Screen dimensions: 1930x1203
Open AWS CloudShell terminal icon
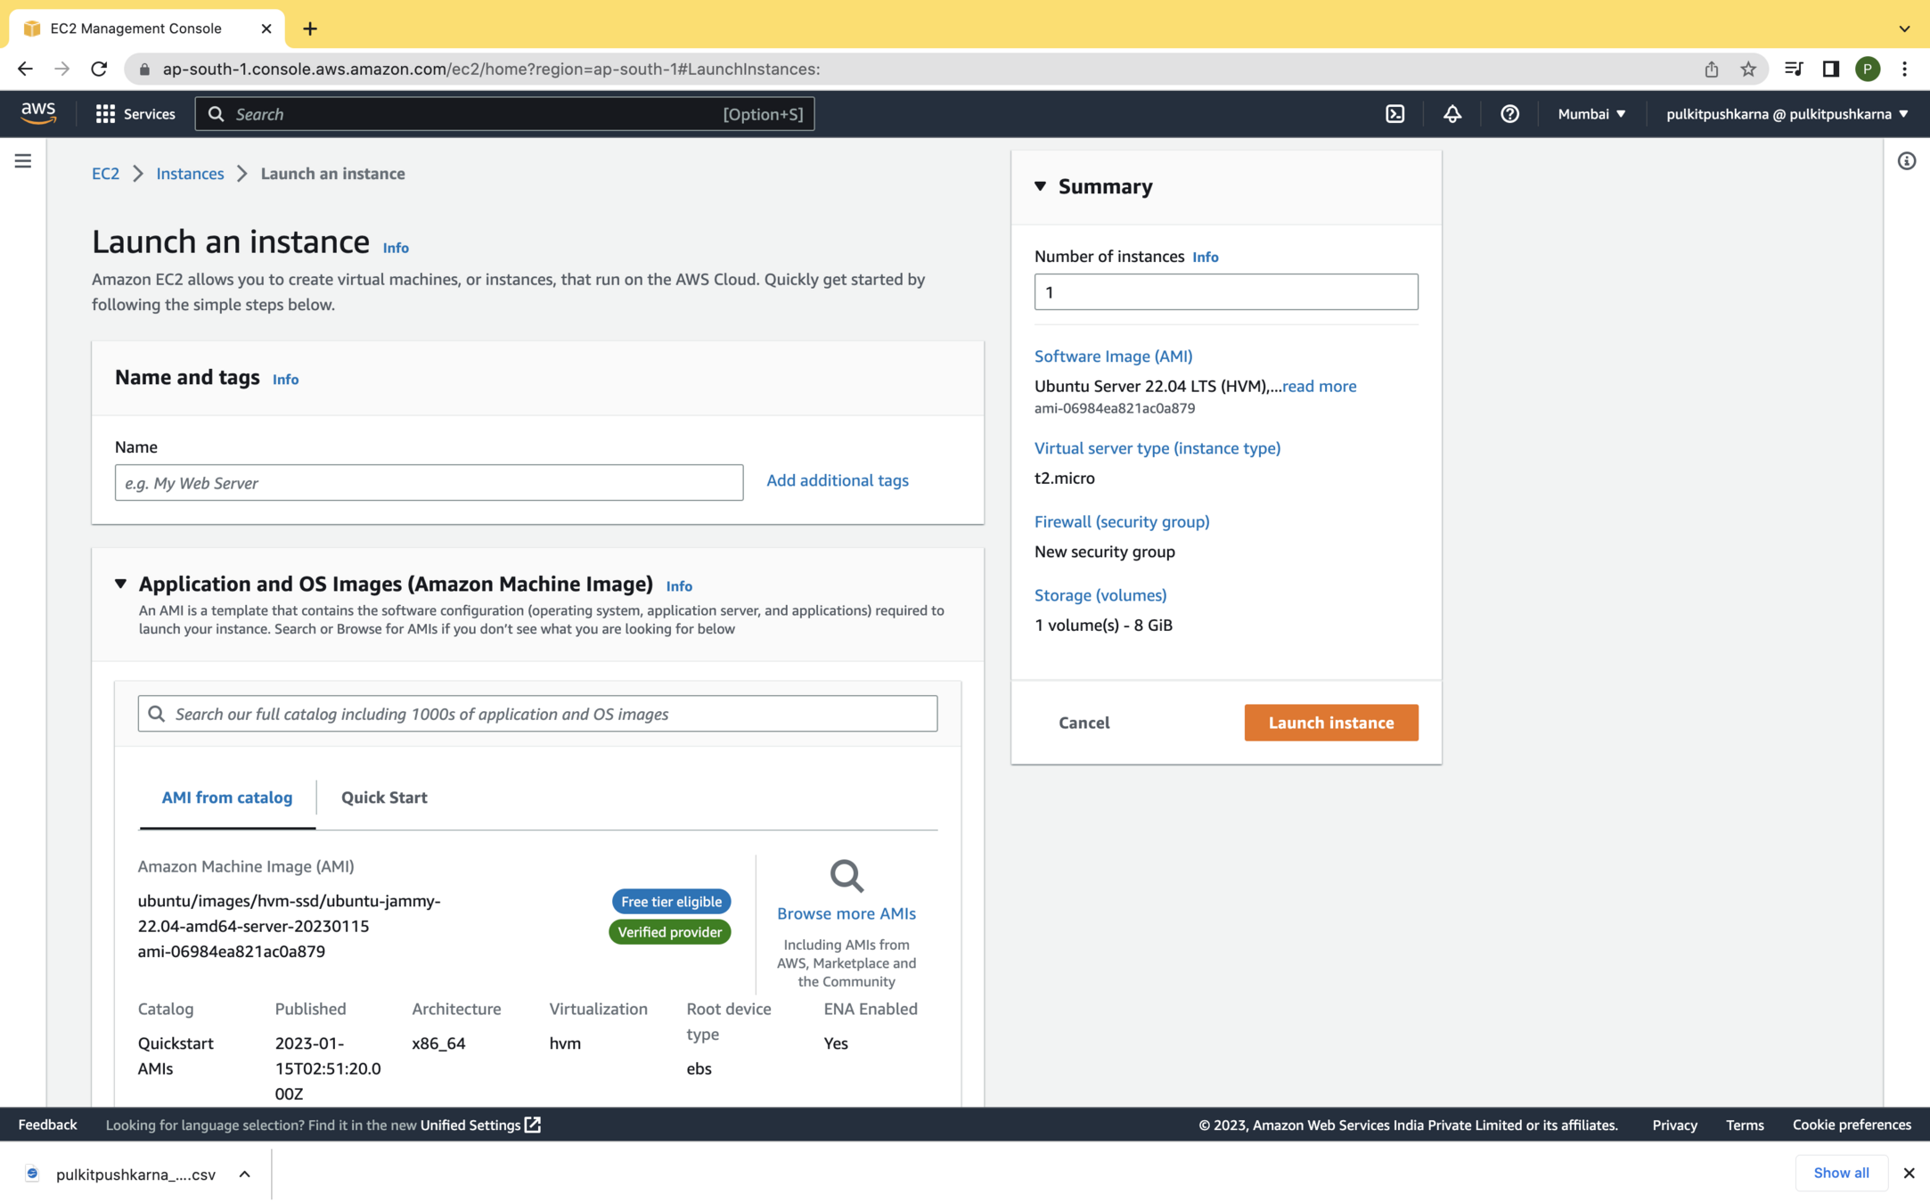pyautogui.click(x=1394, y=114)
